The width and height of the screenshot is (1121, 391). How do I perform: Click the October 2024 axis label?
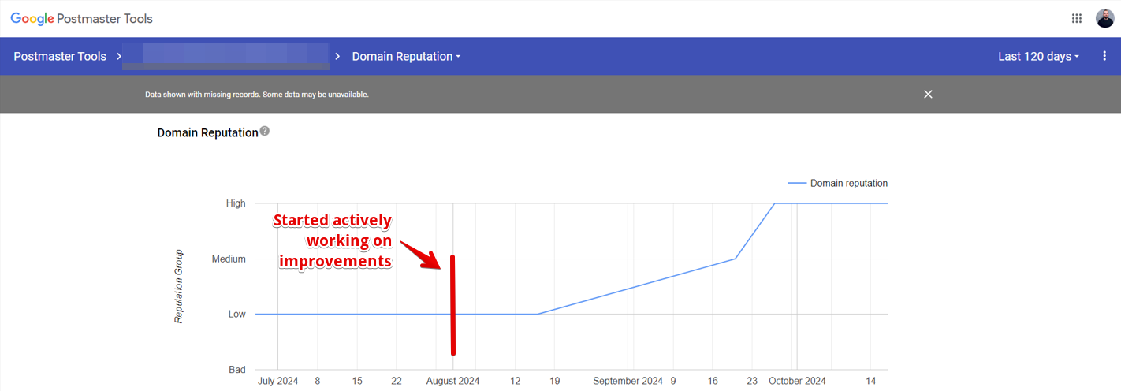point(797,381)
